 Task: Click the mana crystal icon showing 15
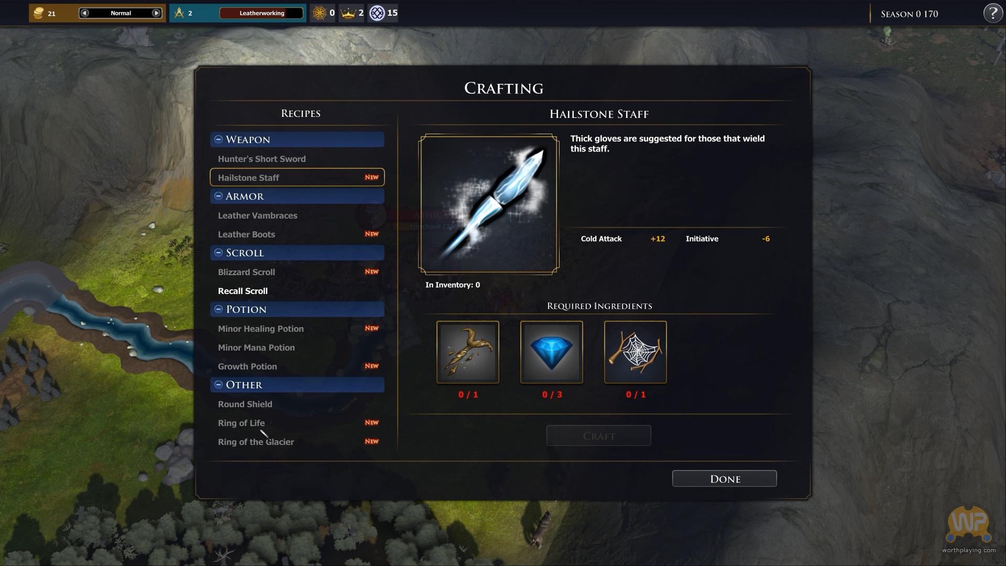click(377, 13)
